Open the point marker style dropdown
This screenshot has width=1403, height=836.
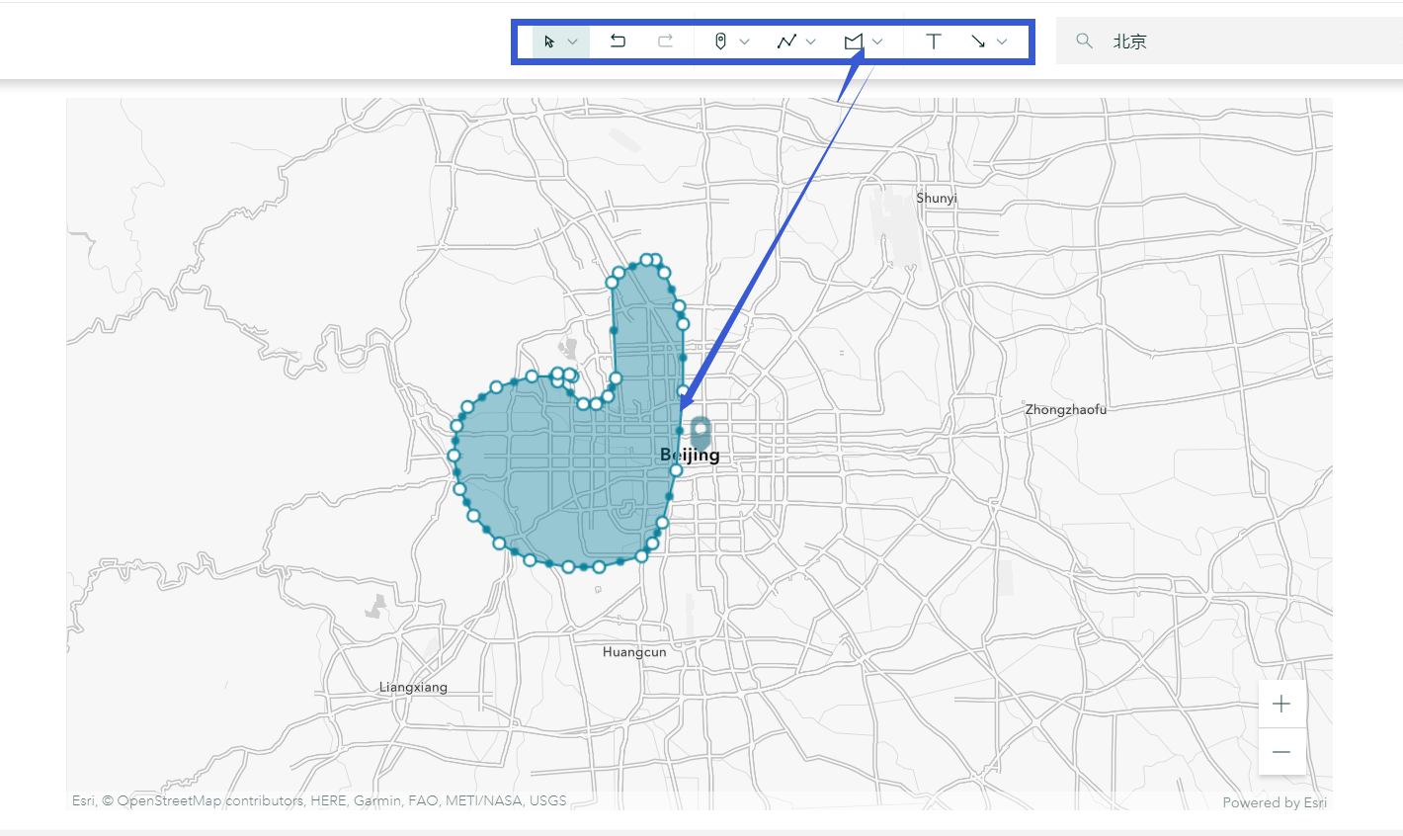click(745, 41)
